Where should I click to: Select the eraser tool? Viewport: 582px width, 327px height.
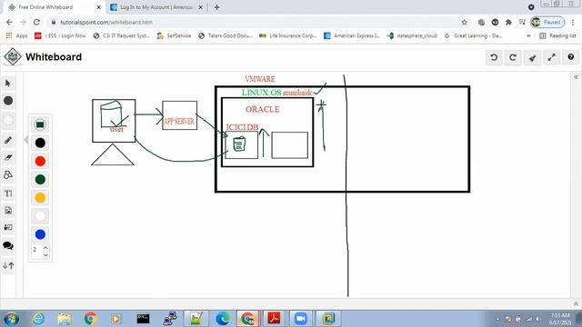(8, 157)
